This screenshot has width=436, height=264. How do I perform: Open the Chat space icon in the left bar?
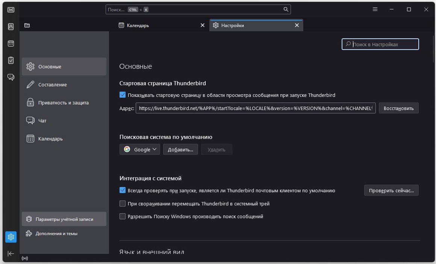(x=11, y=77)
